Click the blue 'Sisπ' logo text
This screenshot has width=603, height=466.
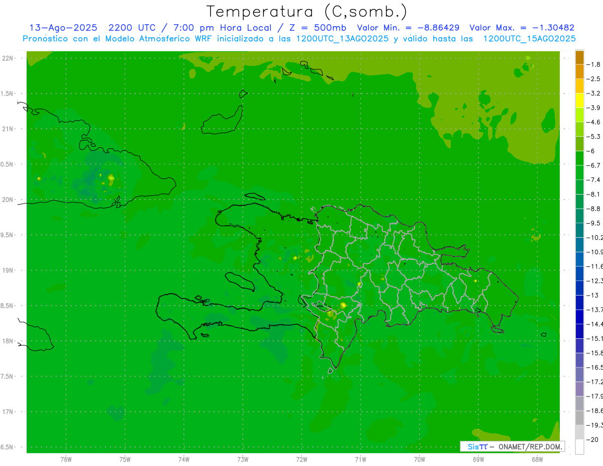coord(477,446)
